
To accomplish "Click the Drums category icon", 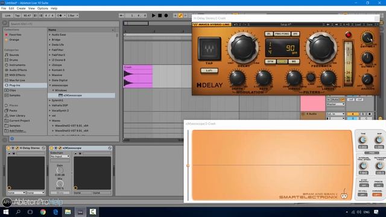I will point(7,60).
